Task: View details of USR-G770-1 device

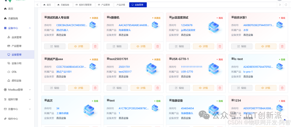Action: coord(203,88)
